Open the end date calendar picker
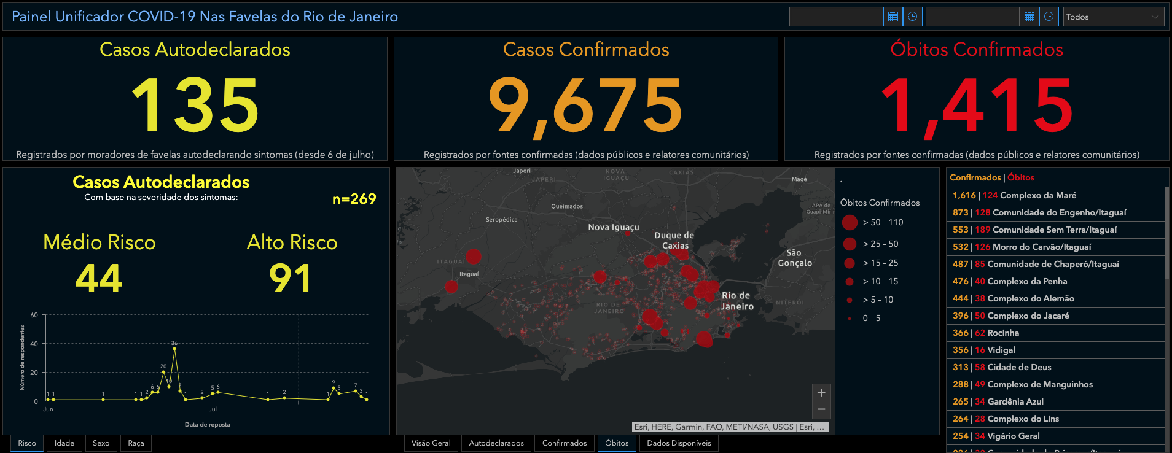This screenshot has height=453, width=1172. 1029,17
